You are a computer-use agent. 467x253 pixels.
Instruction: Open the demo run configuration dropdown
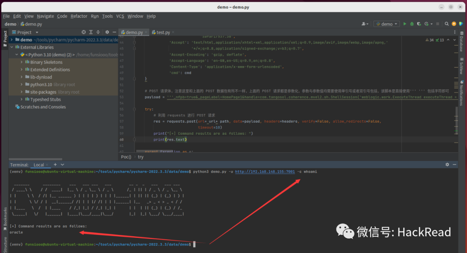[387, 24]
